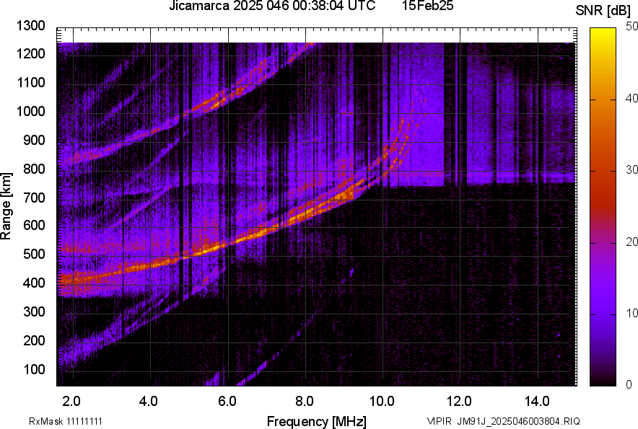Select the 14.0 frequency tick label
This screenshot has height=429, width=638.
pyautogui.click(x=536, y=399)
